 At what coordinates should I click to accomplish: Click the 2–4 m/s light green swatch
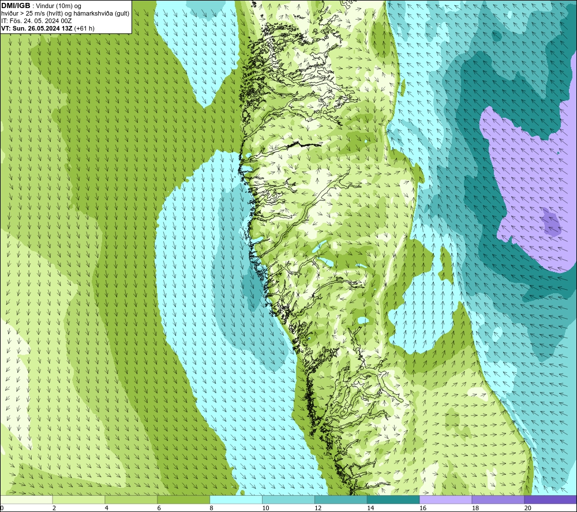[x=78, y=500]
